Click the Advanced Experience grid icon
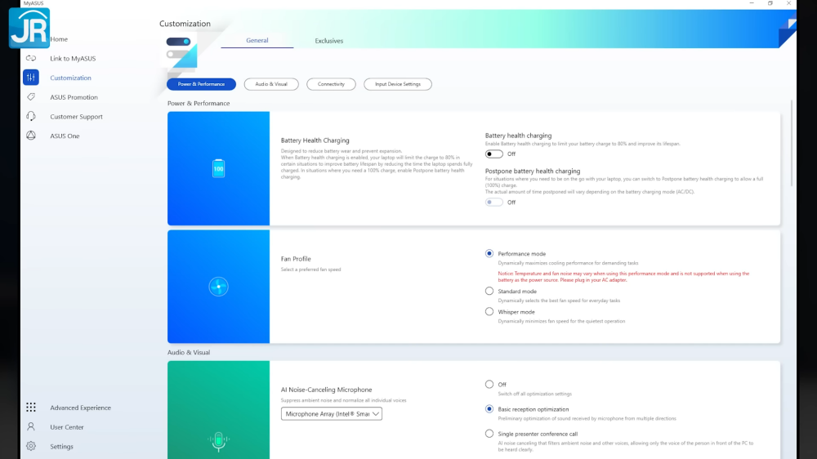This screenshot has width=817, height=459. pyautogui.click(x=31, y=408)
